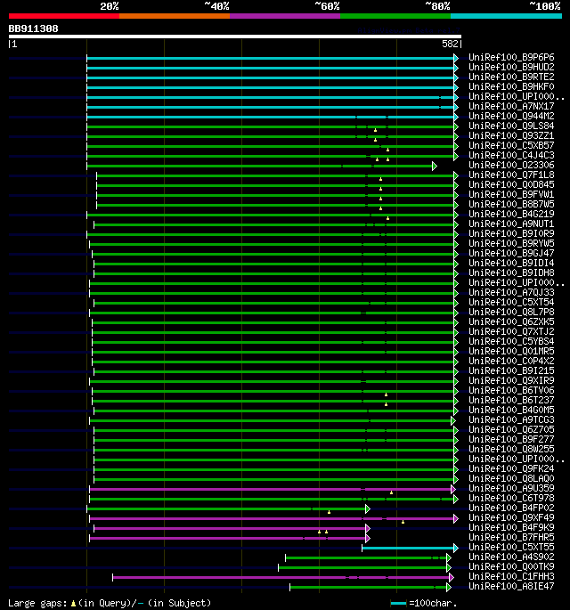Click the orange ~40% legend segment
The height and width of the screenshot is (610, 570).
coord(175,16)
